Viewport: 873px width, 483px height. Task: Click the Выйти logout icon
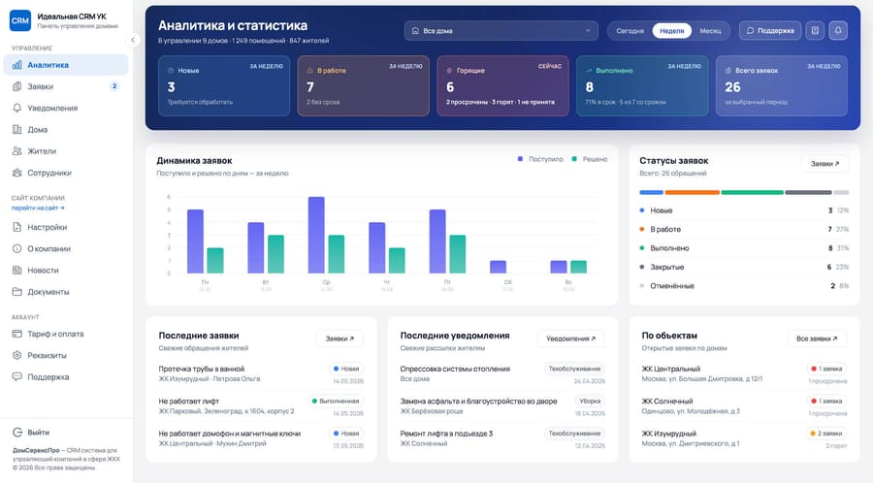tap(17, 433)
